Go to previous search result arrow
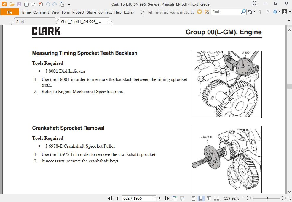292x202 pixels. pyautogui.click(x=259, y=12)
